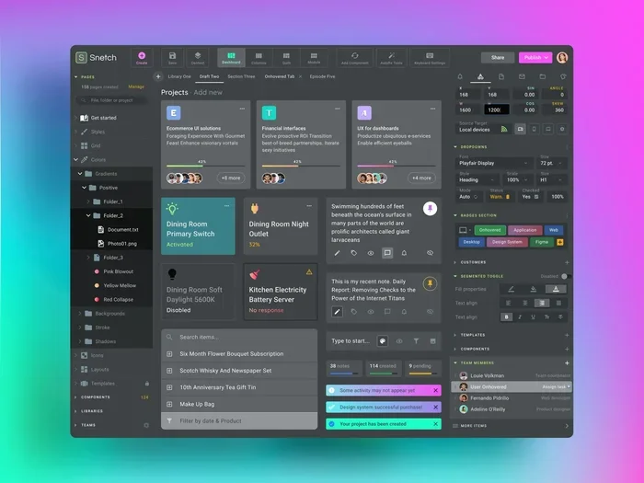Toggle the eye icon on the larvaceans note
This screenshot has width=644, height=483.
point(371,253)
